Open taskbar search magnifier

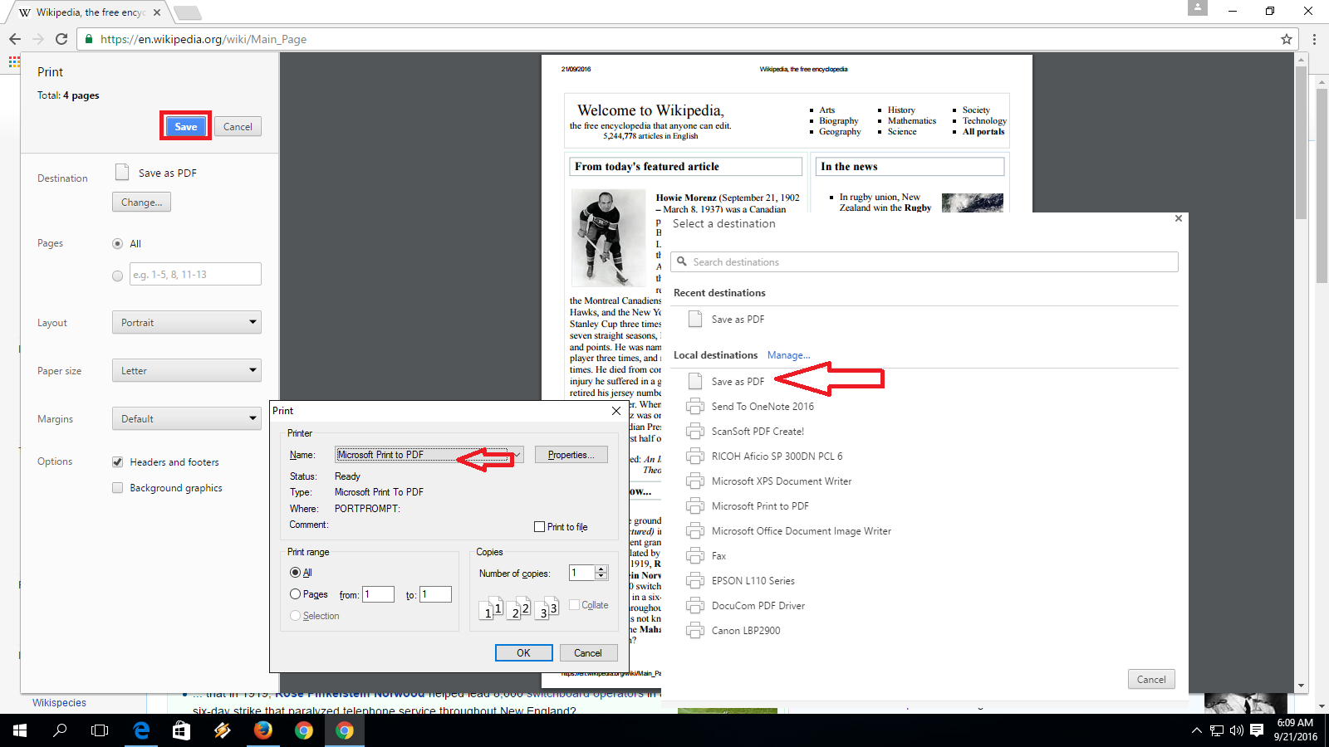click(60, 730)
